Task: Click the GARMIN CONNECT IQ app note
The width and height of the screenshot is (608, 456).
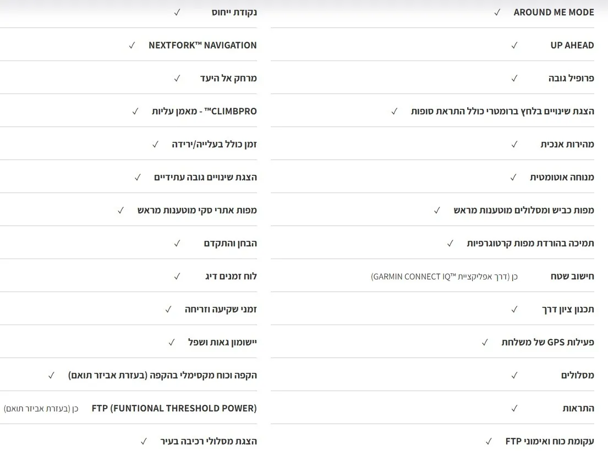Action: pyautogui.click(x=445, y=276)
